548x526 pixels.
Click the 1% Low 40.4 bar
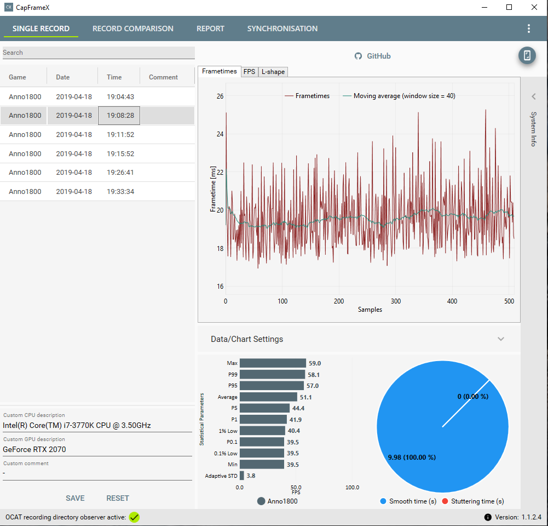pyautogui.click(x=262, y=431)
